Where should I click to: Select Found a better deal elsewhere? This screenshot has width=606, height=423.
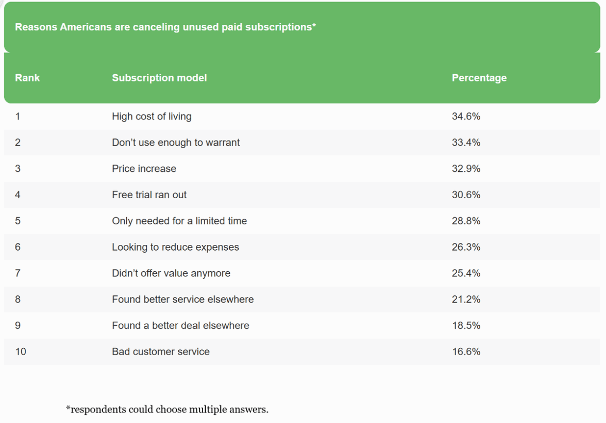180,326
